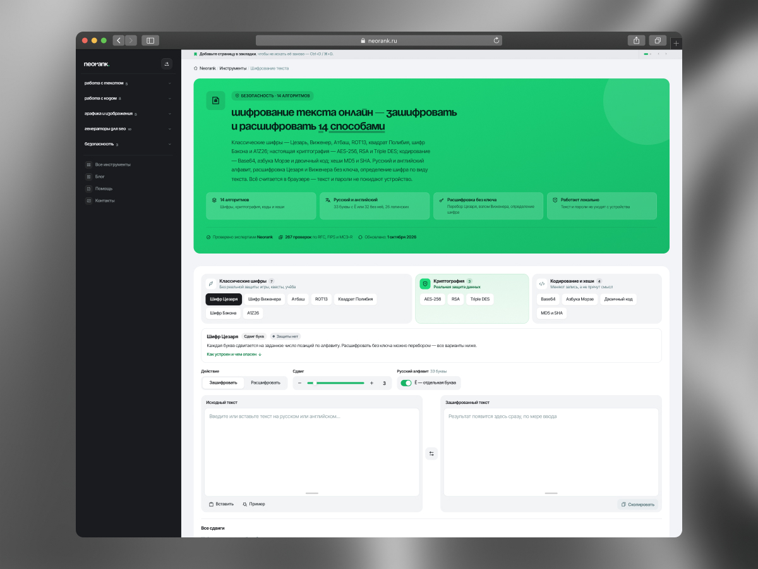Viewport: 758px width, 569px height.
Task: Reload the page with the refresh icon
Action: 496,40
